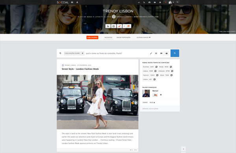Click the expand arrows icon in search bar
Viewport: 236px width, 153px height.
pyautogui.click(x=151, y=53)
